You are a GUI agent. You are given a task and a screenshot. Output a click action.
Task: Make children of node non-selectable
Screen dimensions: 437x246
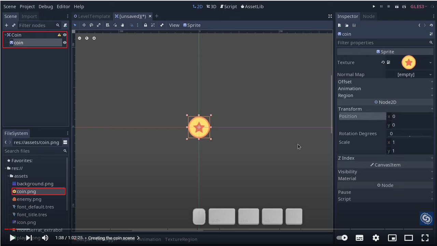[153, 25]
